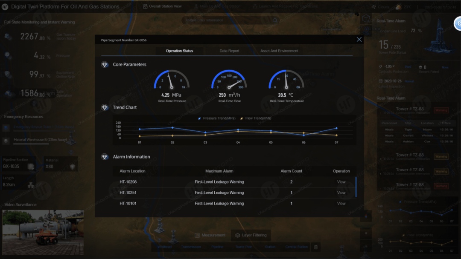Click the Safe Operation stat icon
Screen dimensions: 461x259
8,93
